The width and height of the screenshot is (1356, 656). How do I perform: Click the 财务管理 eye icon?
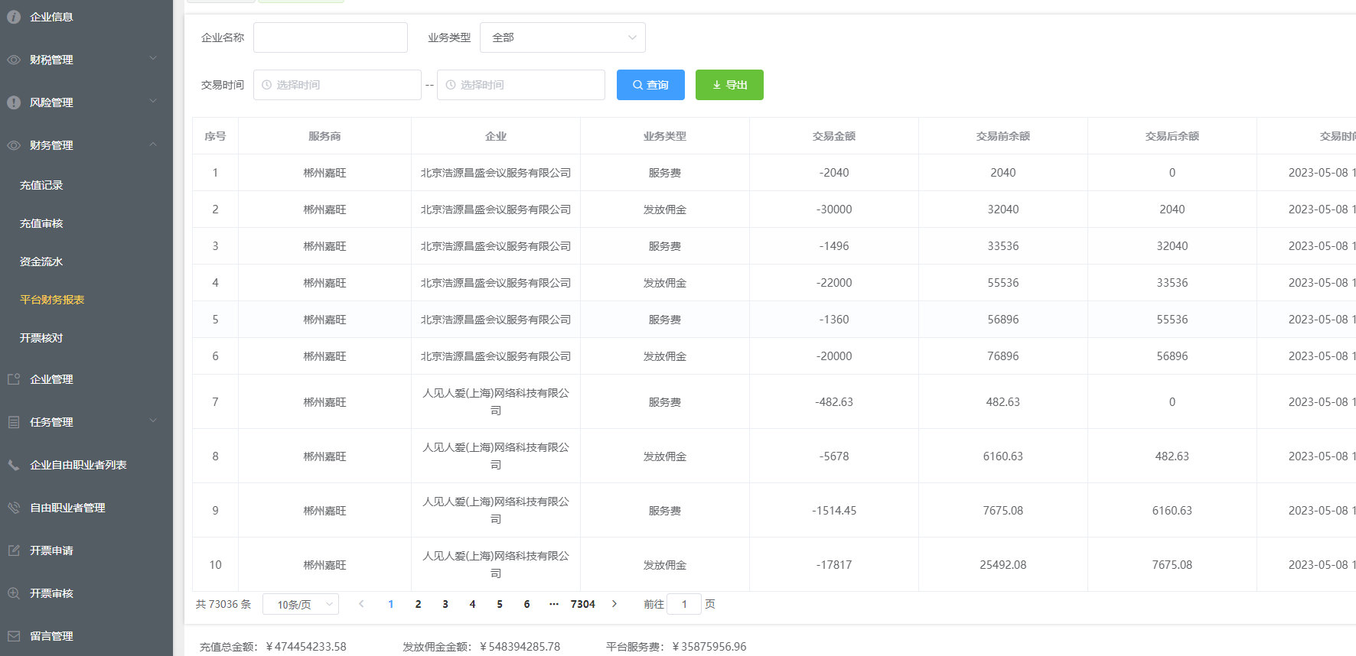point(14,145)
